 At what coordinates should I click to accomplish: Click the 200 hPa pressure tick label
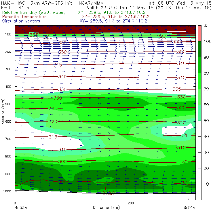point(8,52)
